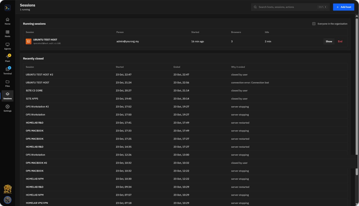Viewport: 359px width, 206px height.
Task: Click the orange terminal icon for UBUNTU TEST HOST
Action: (x=28, y=41)
